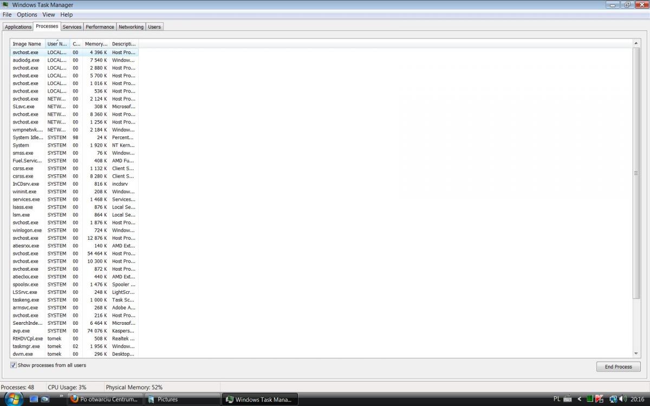Screen dimensions: 650x406
Task: Select the Fuel.Service process row
Action: click(x=74, y=161)
